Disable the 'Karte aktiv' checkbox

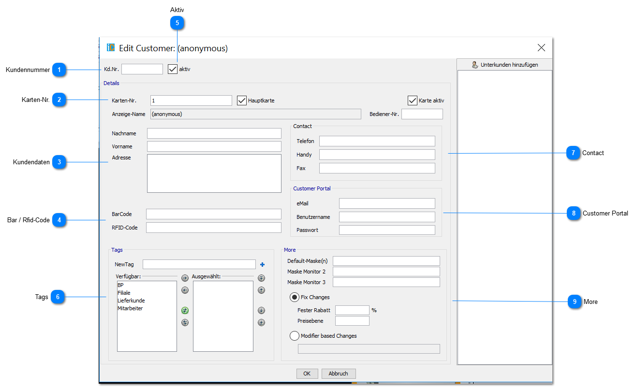pos(413,101)
